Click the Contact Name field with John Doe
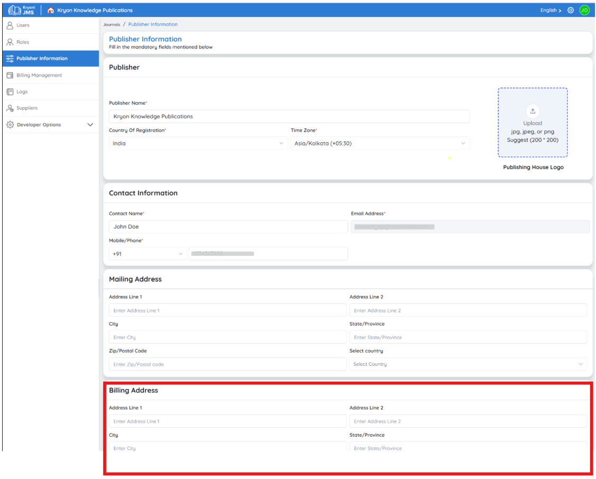Screen dimensions: 596x479 coord(228,227)
